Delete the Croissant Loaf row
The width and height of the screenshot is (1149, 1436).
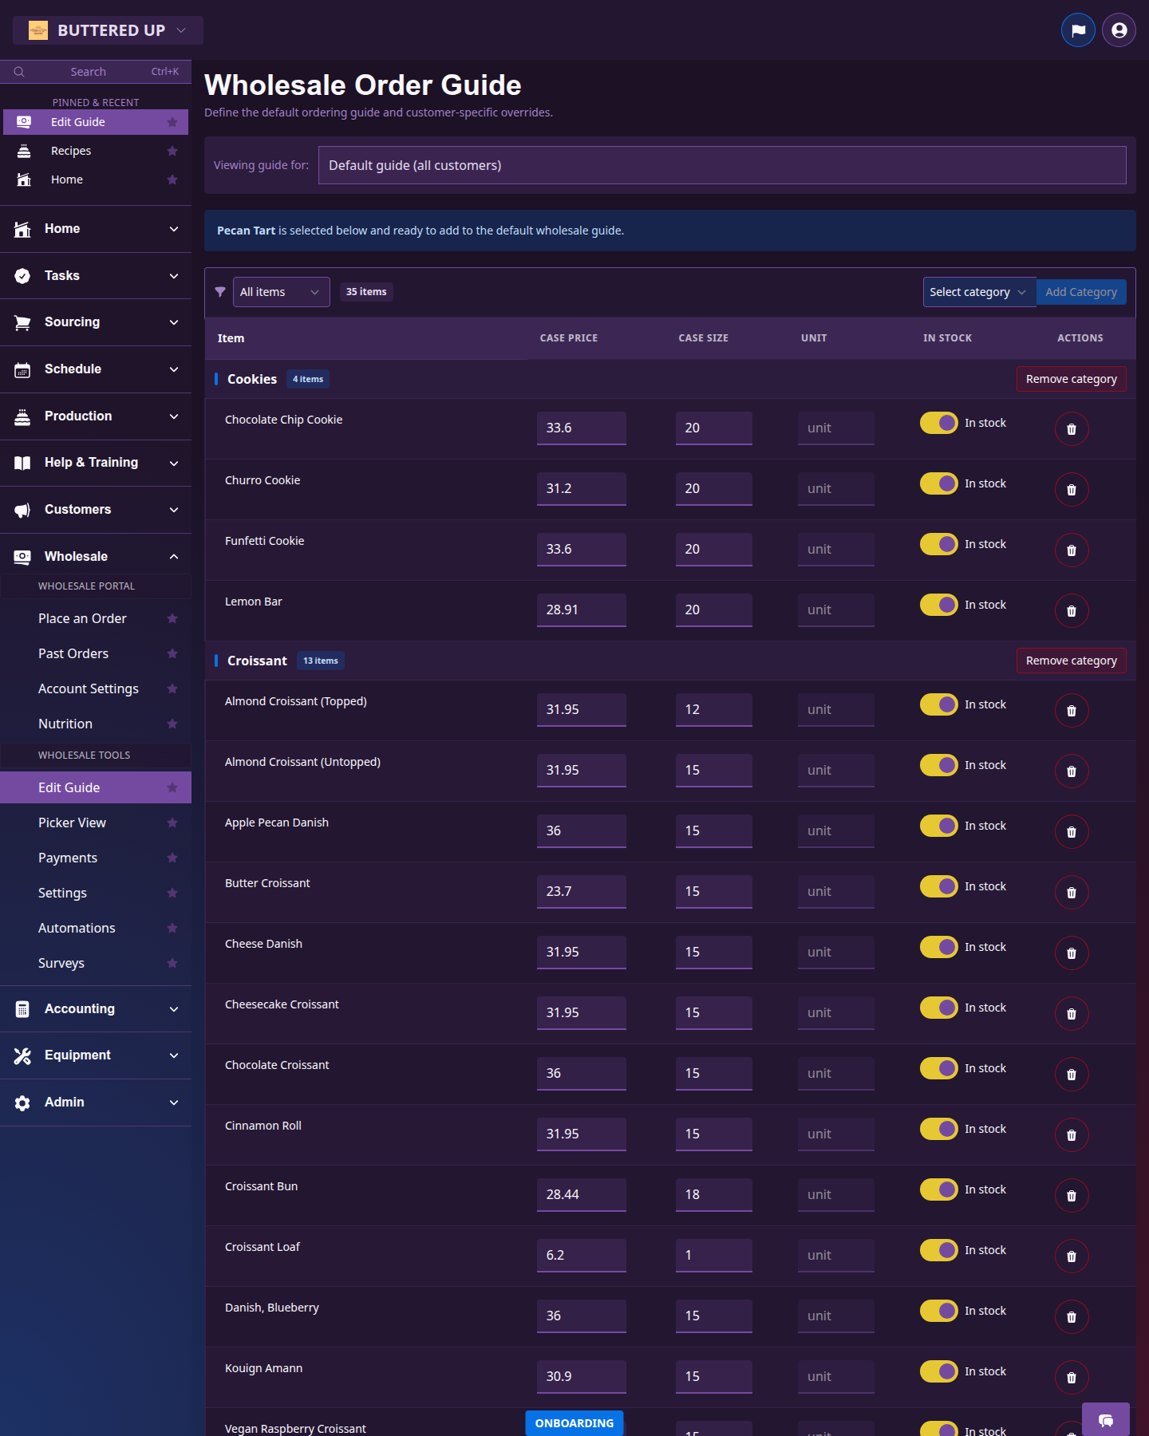[1072, 1256]
